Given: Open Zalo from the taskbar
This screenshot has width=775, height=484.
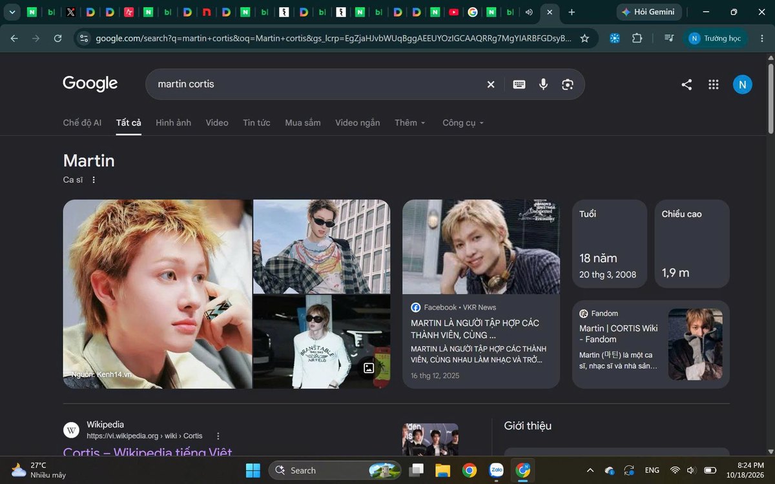Looking at the screenshot, I should (x=496, y=470).
